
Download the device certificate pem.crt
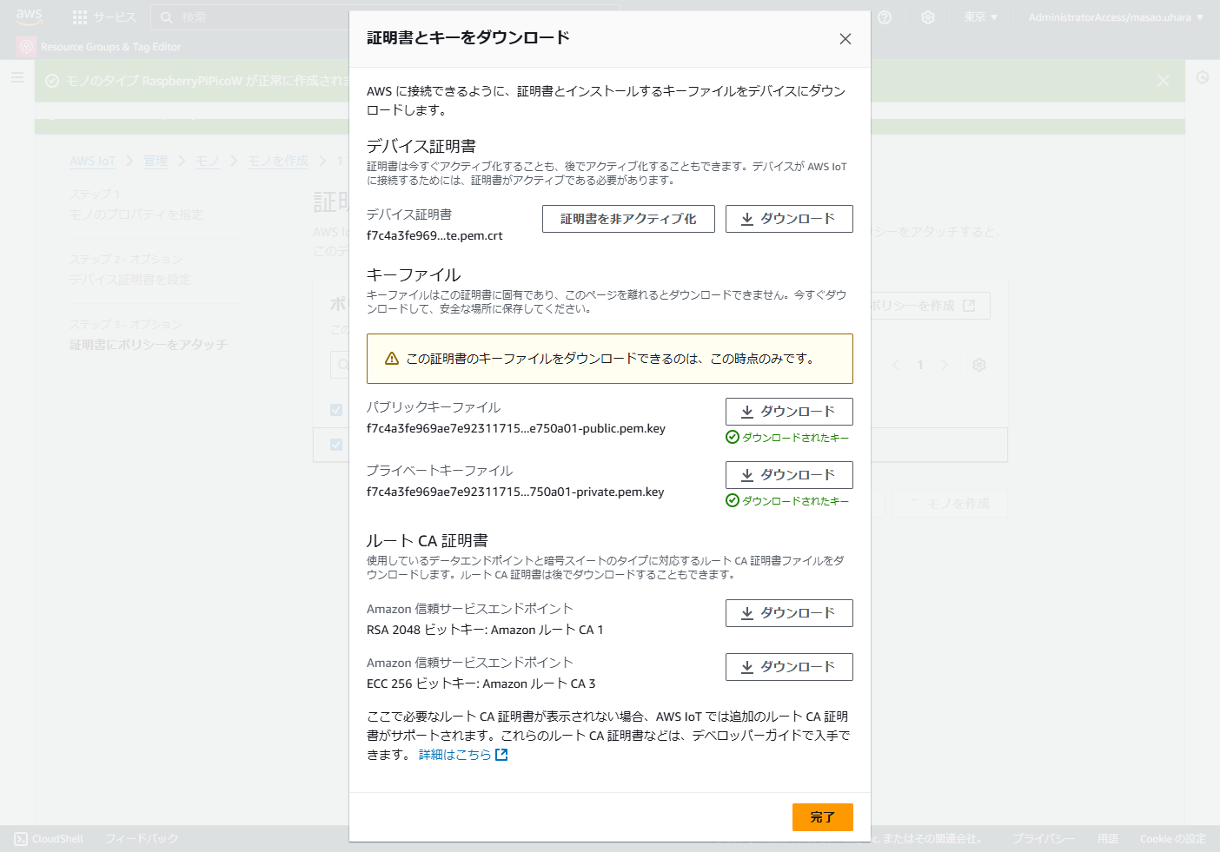click(x=789, y=219)
